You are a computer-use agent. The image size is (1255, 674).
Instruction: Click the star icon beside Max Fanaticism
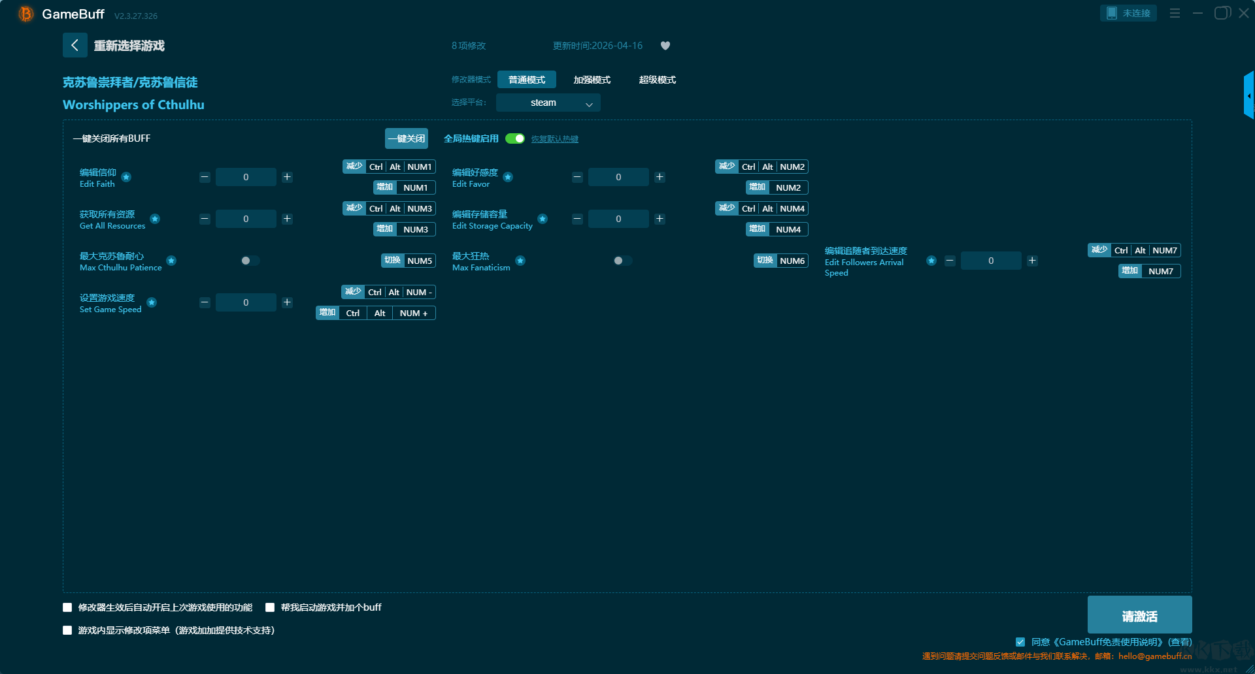point(520,261)
